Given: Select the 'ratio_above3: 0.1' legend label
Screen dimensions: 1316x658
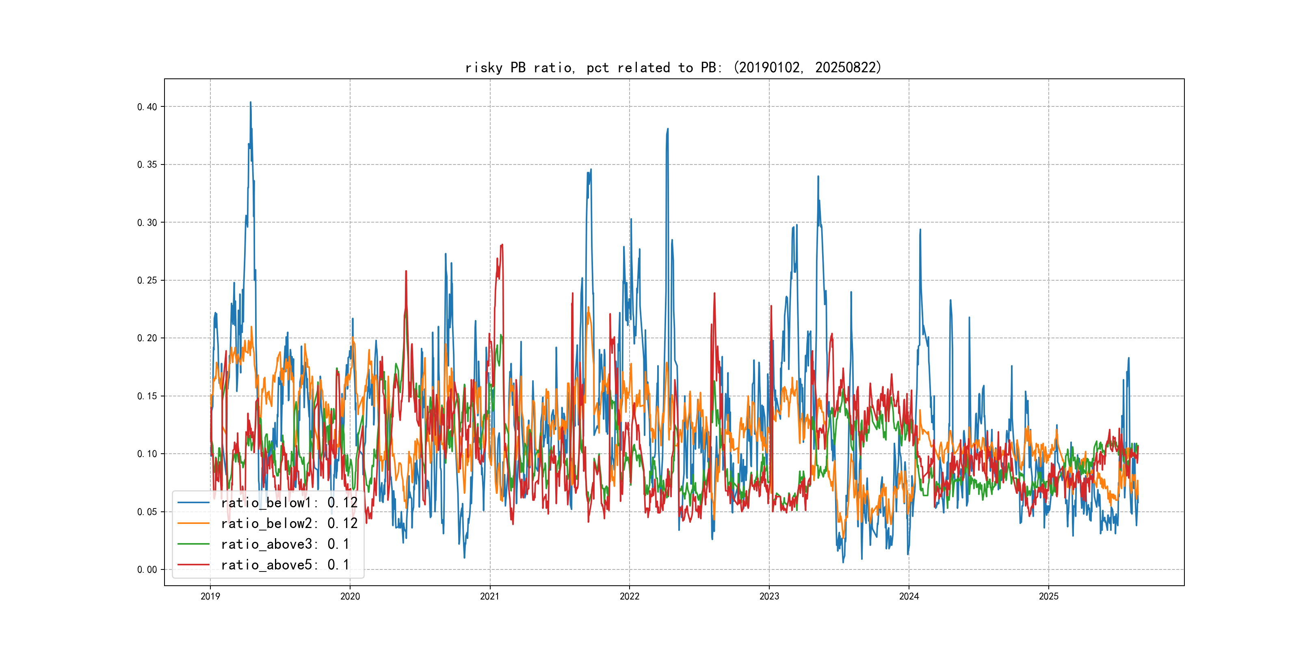Looking at the screenshot, I should (x=285, y=544).
